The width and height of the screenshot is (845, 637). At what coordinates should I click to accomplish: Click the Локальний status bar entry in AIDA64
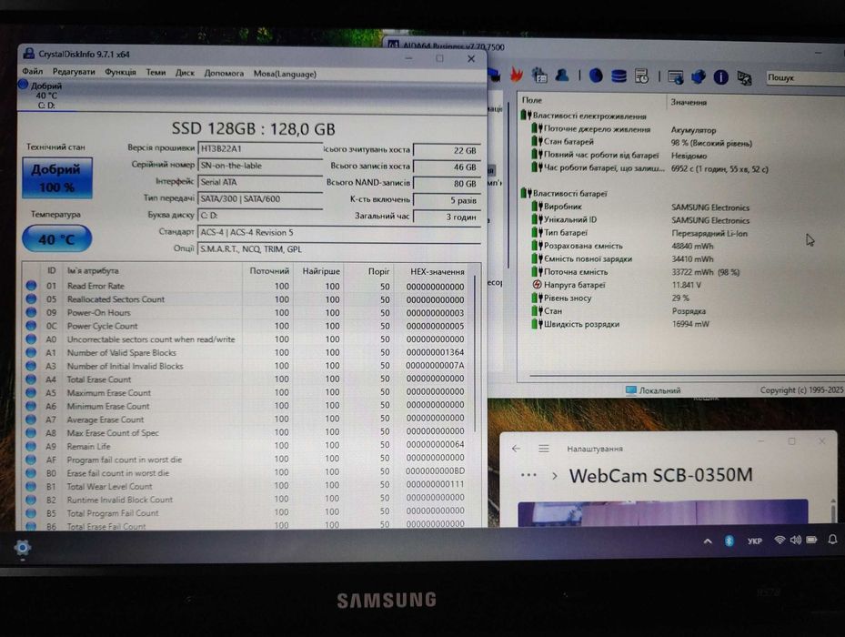click(x=652, y=390)
